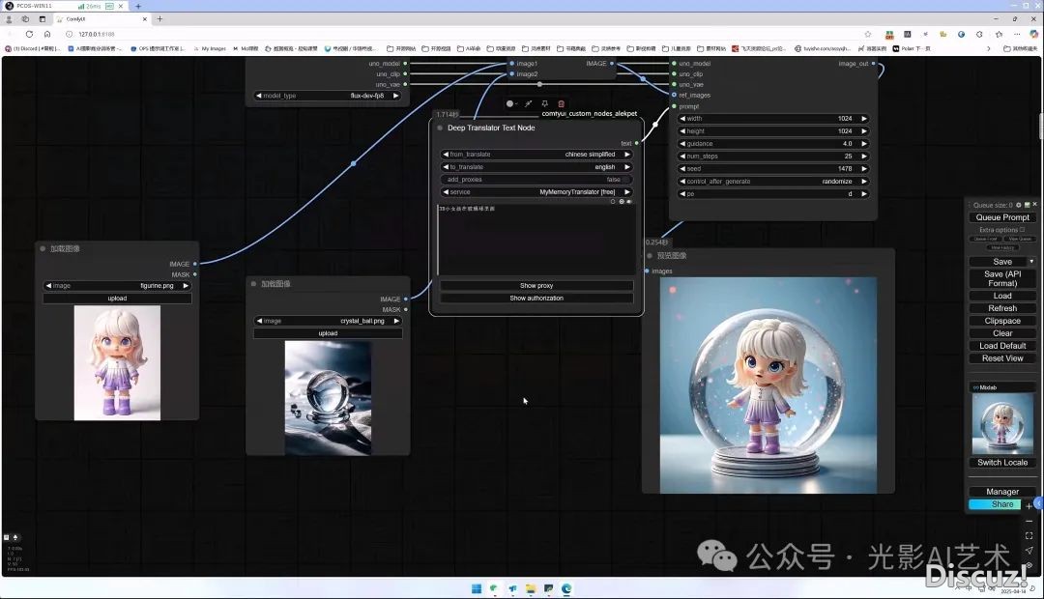Open a new browser tab plus icon
The height and width of the screenshot is (599, 1044).
click(x=159, y=19)
